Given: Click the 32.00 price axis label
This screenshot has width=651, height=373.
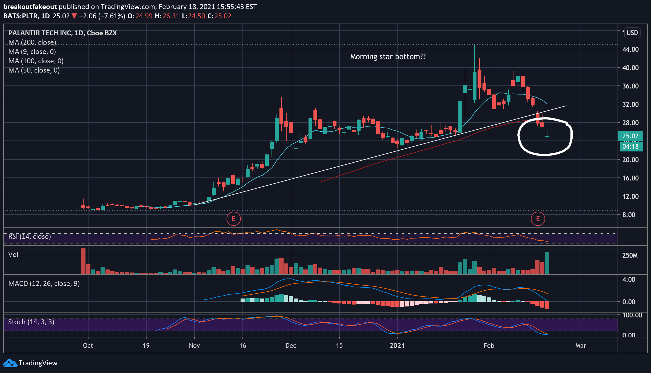Looking at the screenshot, I should [630, 105].
